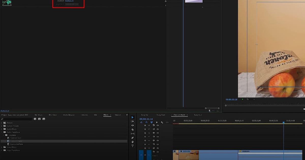The image size is (305, 160).
Task: Open the Dung Final sequence tab
Action: [161, 115]
